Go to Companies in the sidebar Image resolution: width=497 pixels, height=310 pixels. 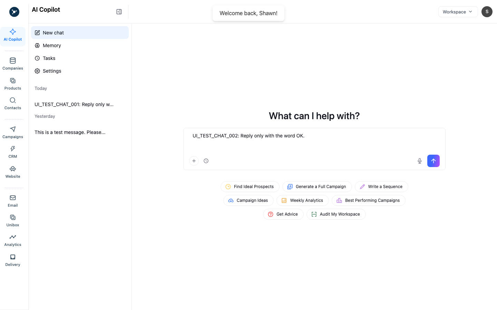tap(13, 64)
